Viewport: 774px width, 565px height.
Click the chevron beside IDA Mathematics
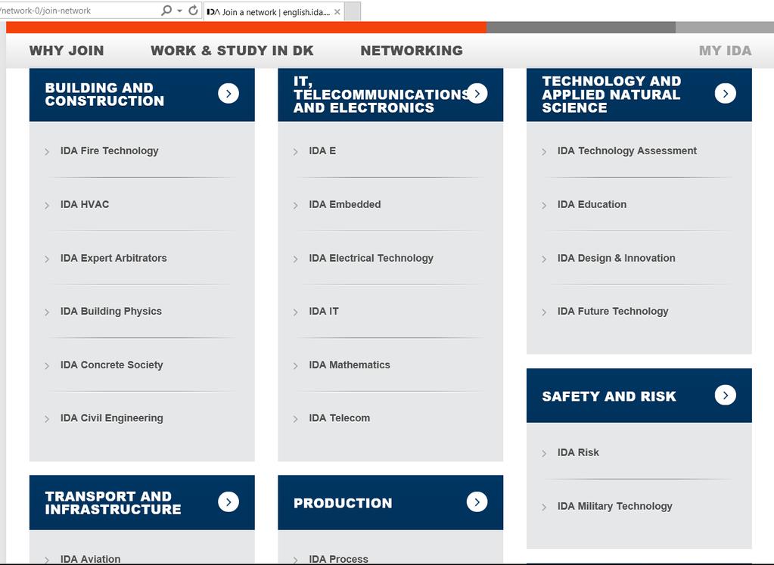[x=295, y=366]
